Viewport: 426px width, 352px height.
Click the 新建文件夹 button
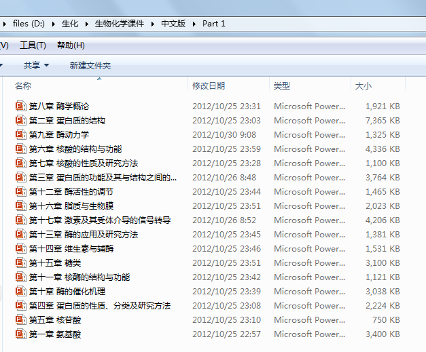(x=90, y=66)
